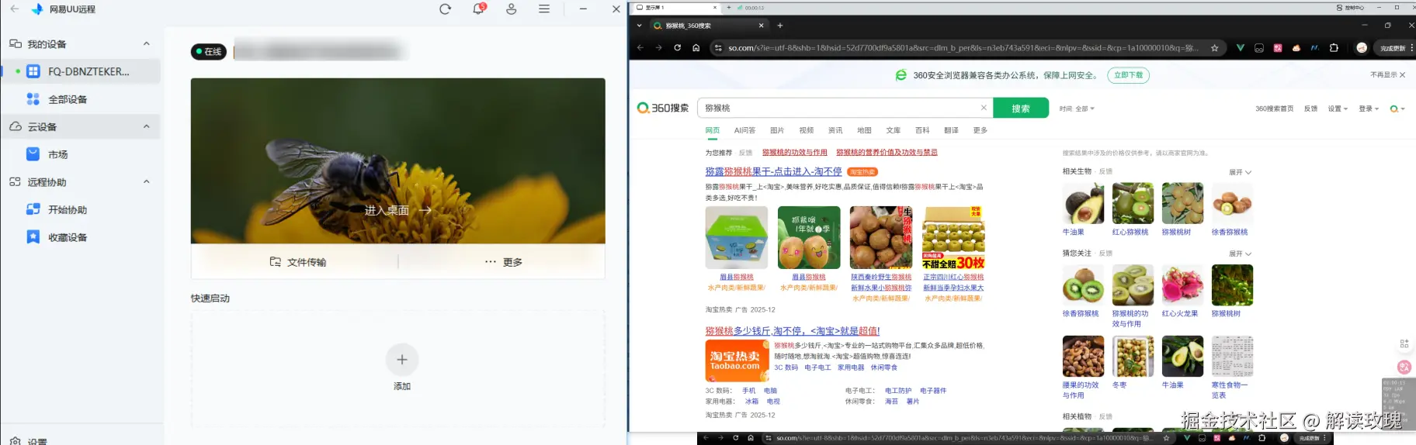Open the browser tab list dropdown arrow
Viewport: 1416px width, 445px height.
point(639,26)
